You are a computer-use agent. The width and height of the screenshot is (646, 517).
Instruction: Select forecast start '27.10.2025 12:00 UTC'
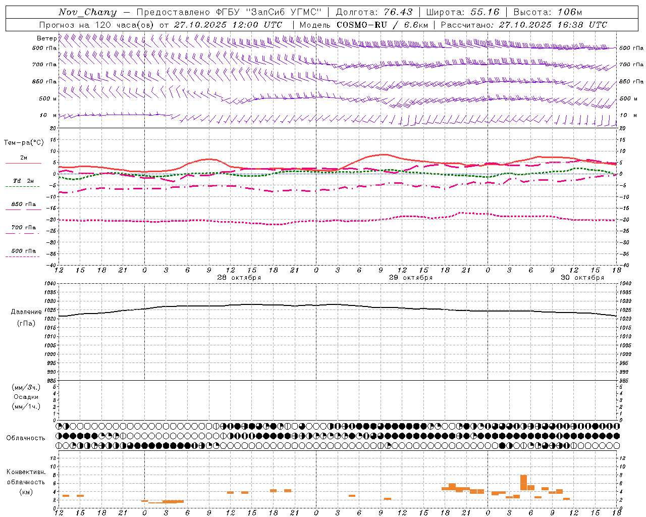[228, 25]
